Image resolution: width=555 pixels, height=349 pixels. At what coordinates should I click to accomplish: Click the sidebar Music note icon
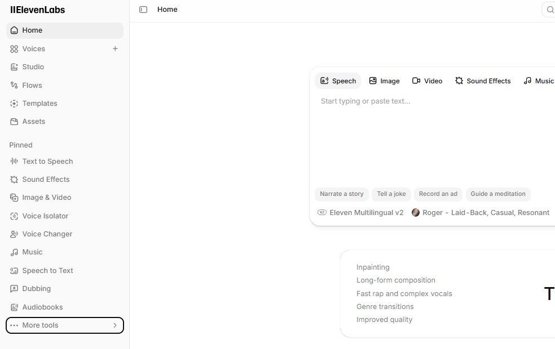14,252
